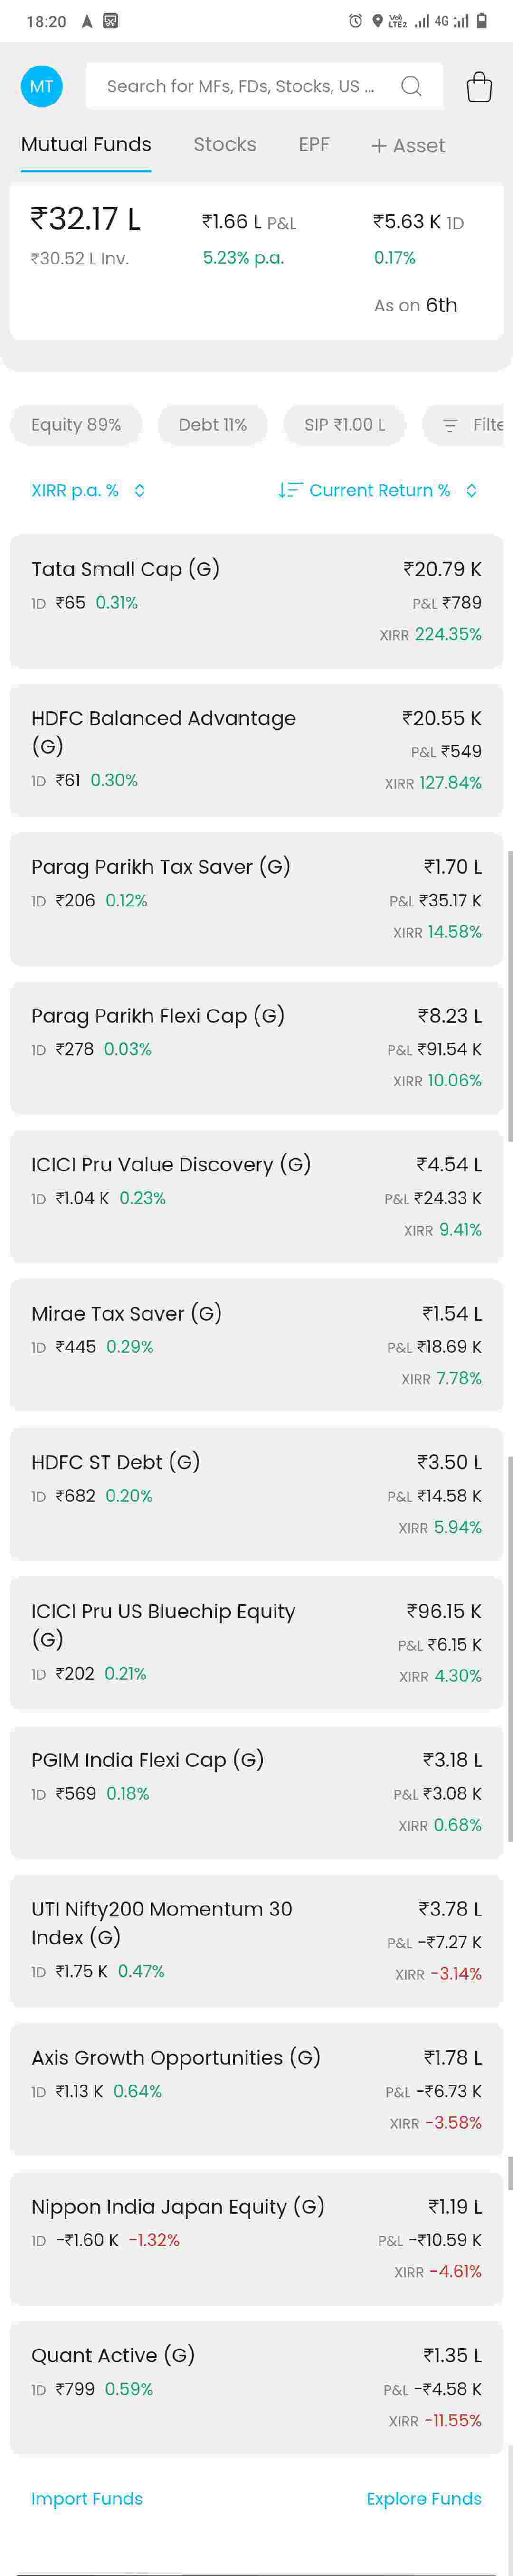Screen dimensions: 513x2576
Task: Open the shopping bag cart
Action: click(479, 87)
